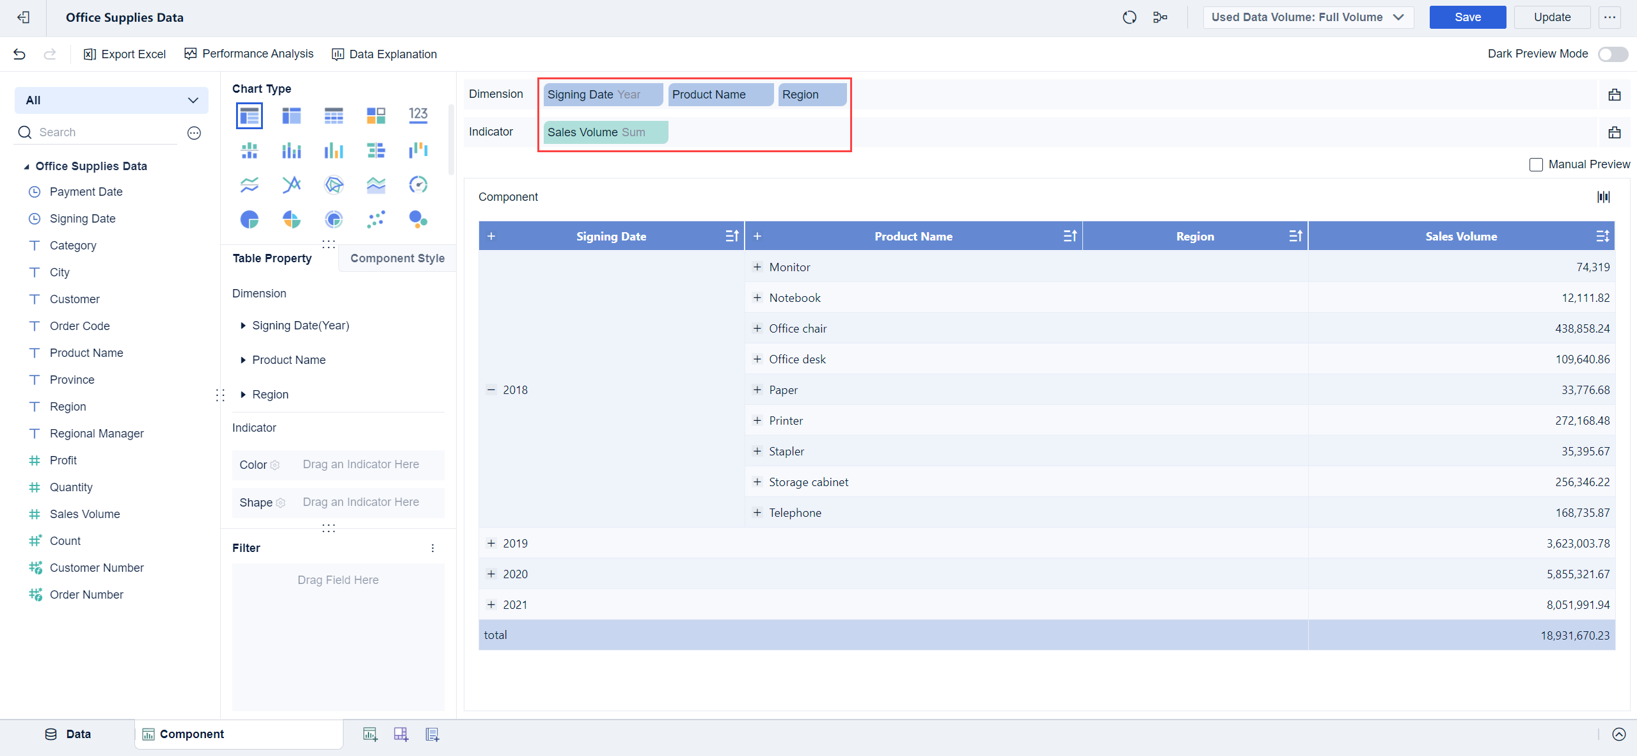Select the Profit field in list
The height and width of the screenshot is (756, 1637).
click(x=63, y=461)
